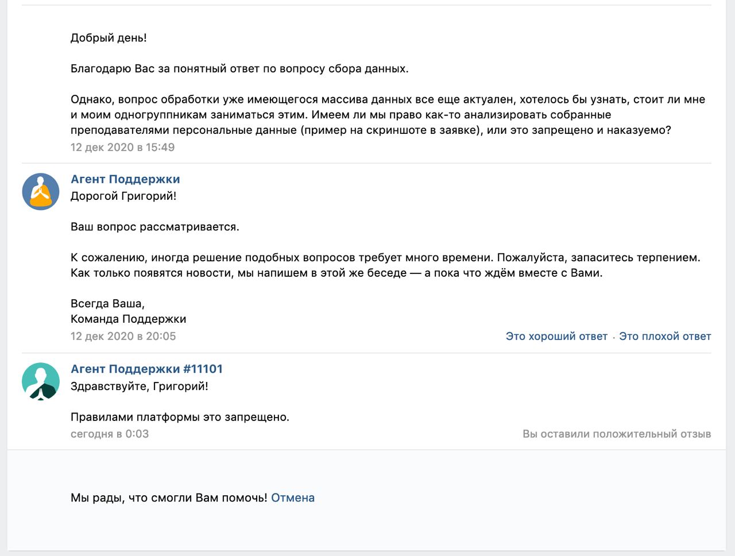The width and height of the screenshot is (735, 556).
Task: Click the Благодарю Вас за понятный ответ sentence
Action: (x=239, y=69)
